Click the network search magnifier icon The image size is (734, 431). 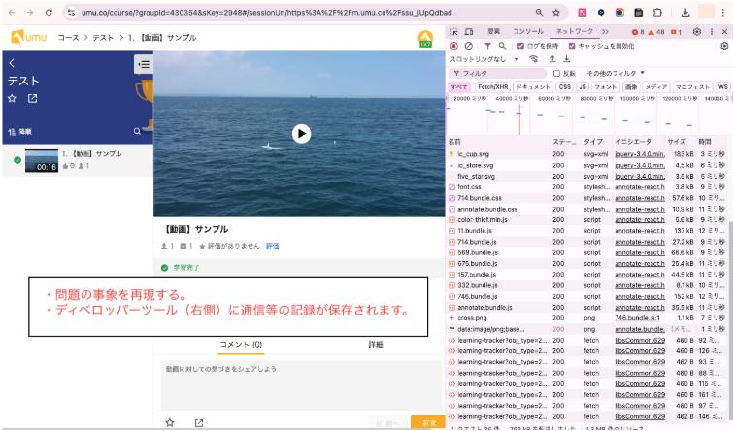point(502,46)
